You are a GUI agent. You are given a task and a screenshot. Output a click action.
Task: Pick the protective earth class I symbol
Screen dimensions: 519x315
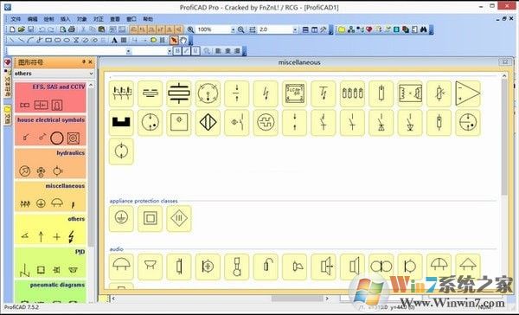121,218
